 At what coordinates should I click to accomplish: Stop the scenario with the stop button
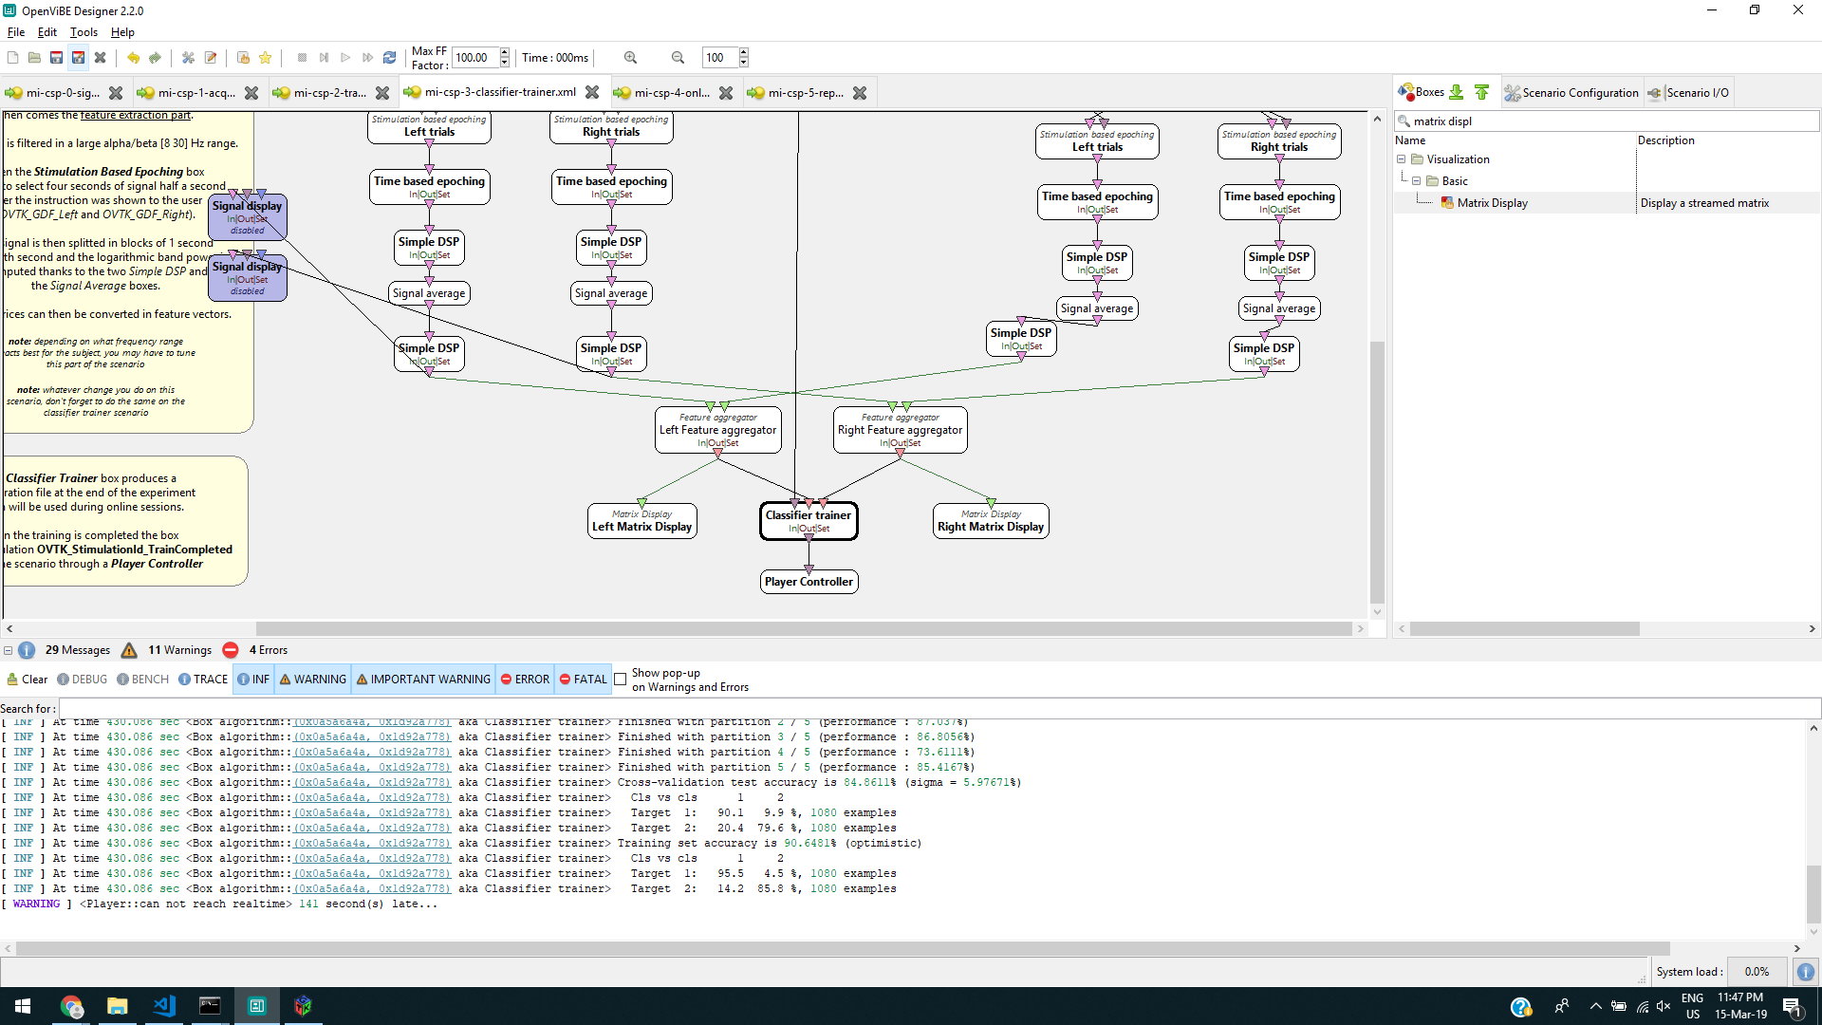click(x=302, y=58)
